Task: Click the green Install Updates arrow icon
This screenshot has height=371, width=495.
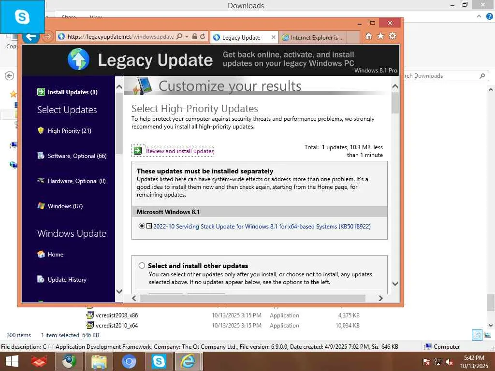Action: pyautogui.click(x=41, y=92)
